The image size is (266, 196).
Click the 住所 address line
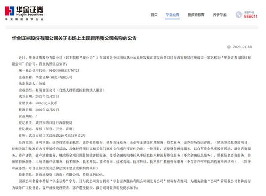52,135
